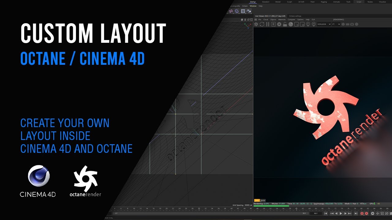Switch to the Model layout tab
Viewport: 392px width, 220px height.
point(278,2)
